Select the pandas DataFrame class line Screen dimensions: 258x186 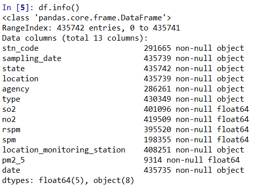86,18
